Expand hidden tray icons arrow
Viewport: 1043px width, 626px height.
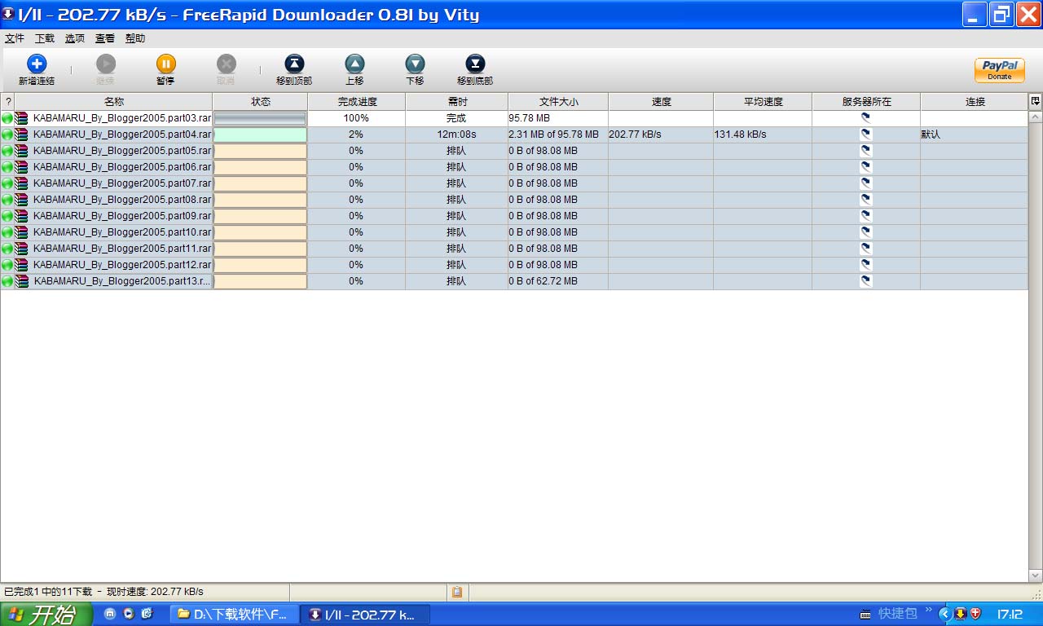pyautogui.click(x=945, y=614)
